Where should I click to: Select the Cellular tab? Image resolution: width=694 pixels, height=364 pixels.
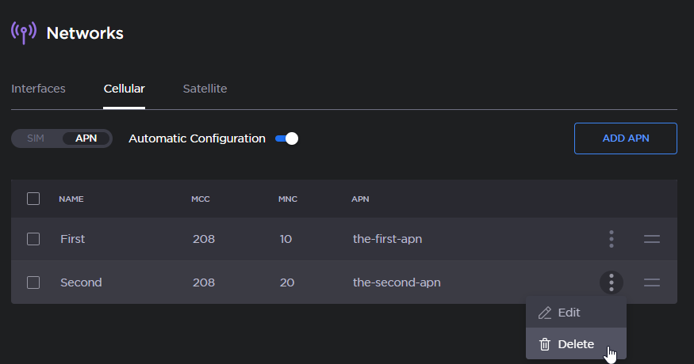tap(124, 89)
